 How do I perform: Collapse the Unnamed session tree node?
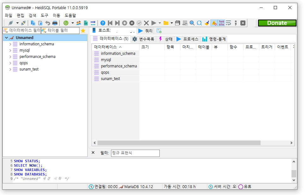pyautogui.click(x=6, y=38)
